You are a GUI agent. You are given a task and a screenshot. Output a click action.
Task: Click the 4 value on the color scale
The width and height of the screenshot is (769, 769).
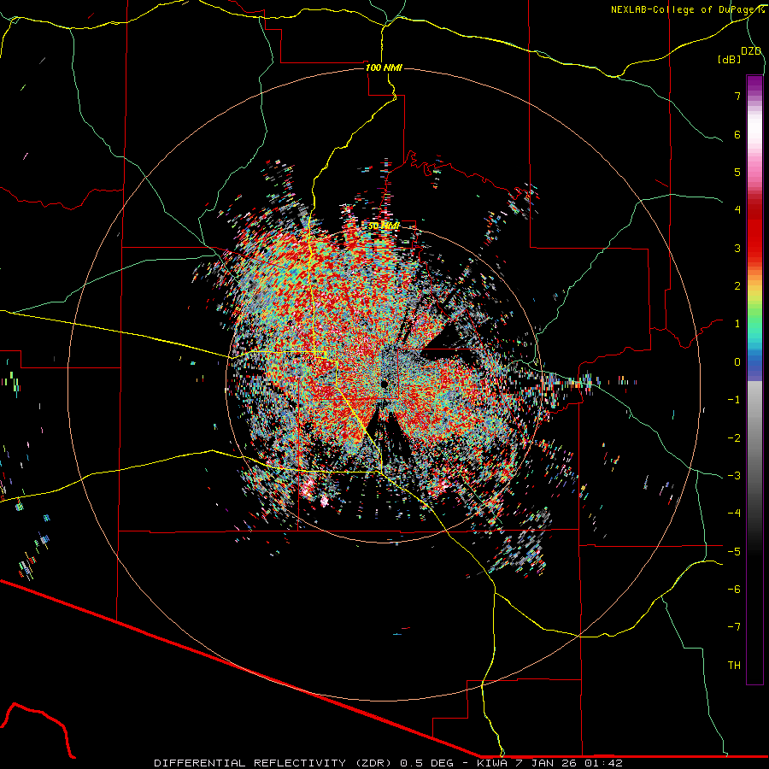(x=737, y=210)
